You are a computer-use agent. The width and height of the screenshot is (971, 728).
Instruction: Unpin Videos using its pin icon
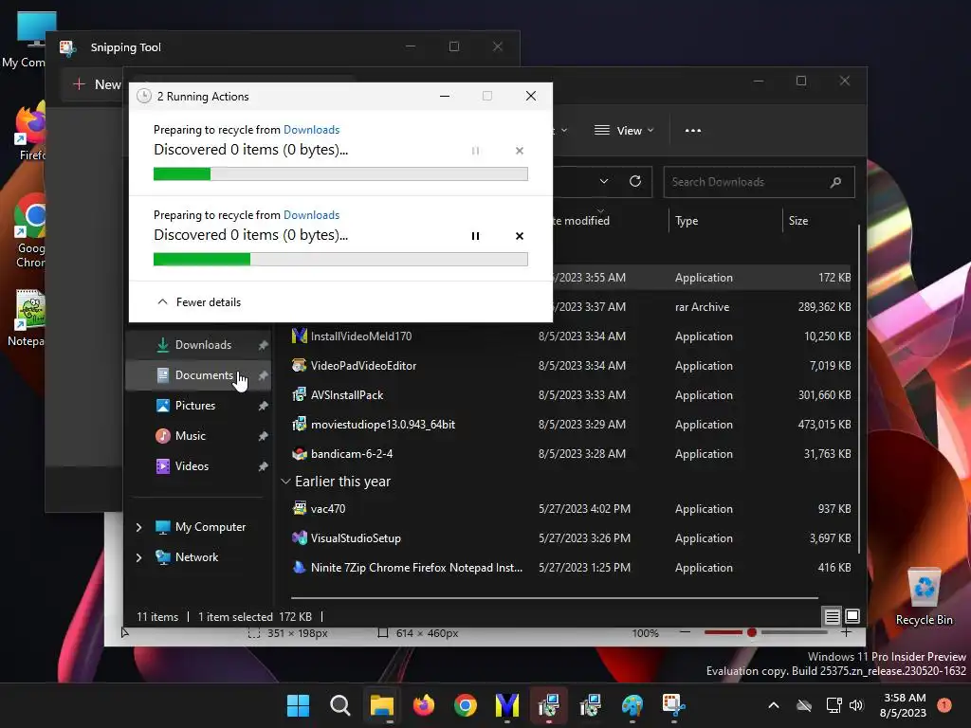tap(264, 466)
